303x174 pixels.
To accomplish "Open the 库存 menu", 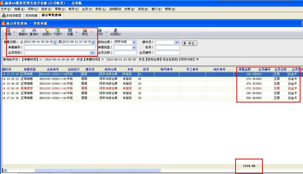I will point(73,9).
